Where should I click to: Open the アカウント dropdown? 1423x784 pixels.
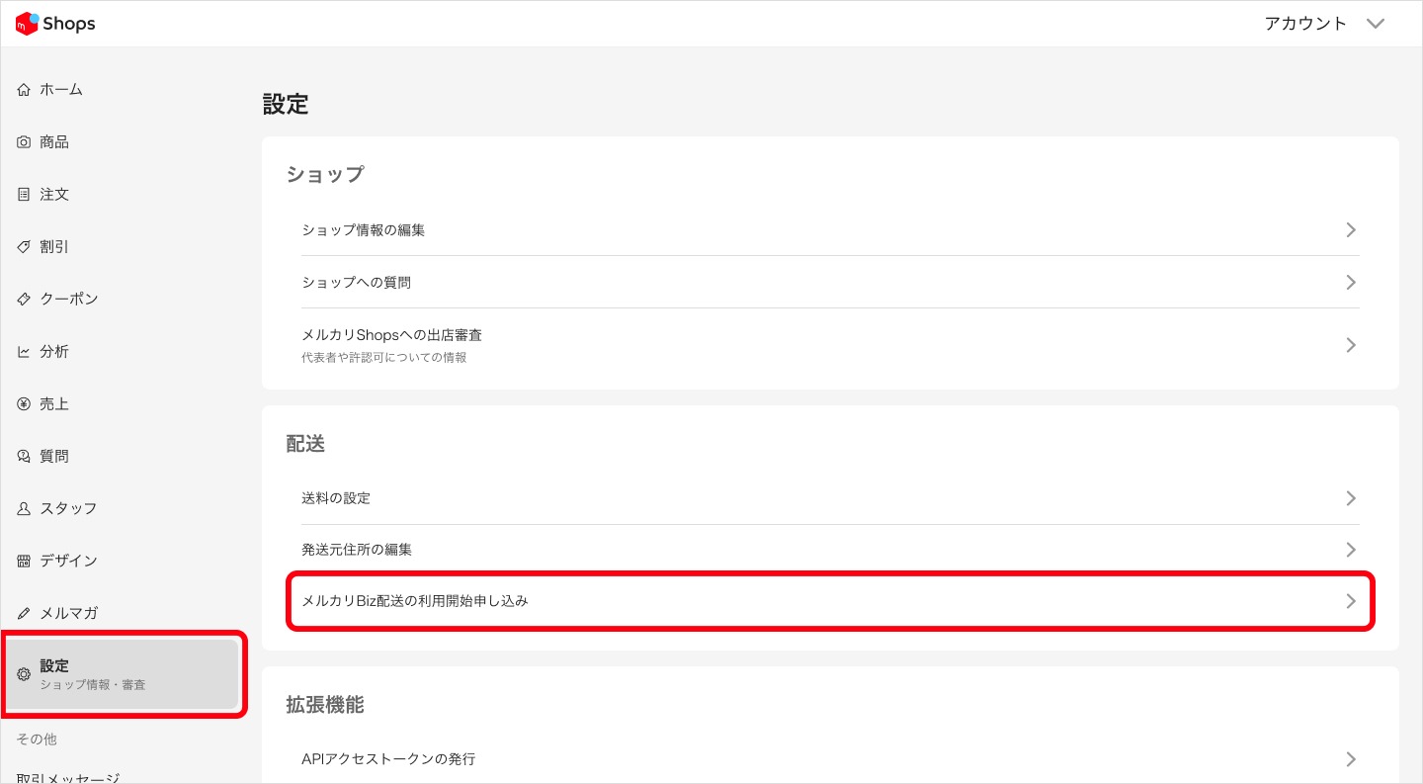click(1324, 23)
